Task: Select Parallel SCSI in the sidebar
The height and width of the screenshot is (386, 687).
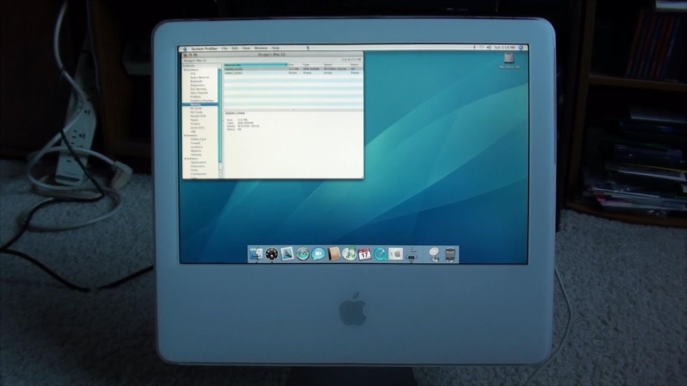Action: point(198,116)
